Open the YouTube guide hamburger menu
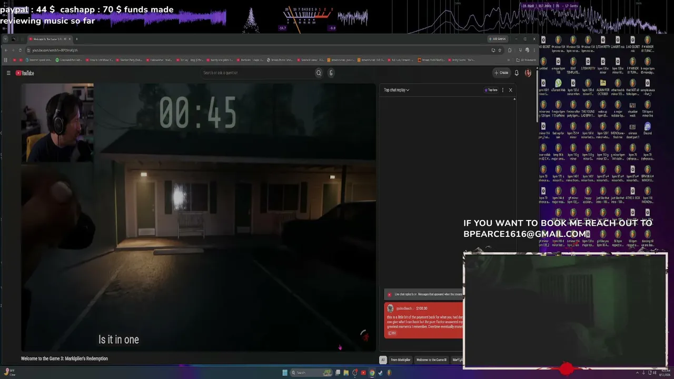This screenshot has width=674, height=379. (8, 73)
